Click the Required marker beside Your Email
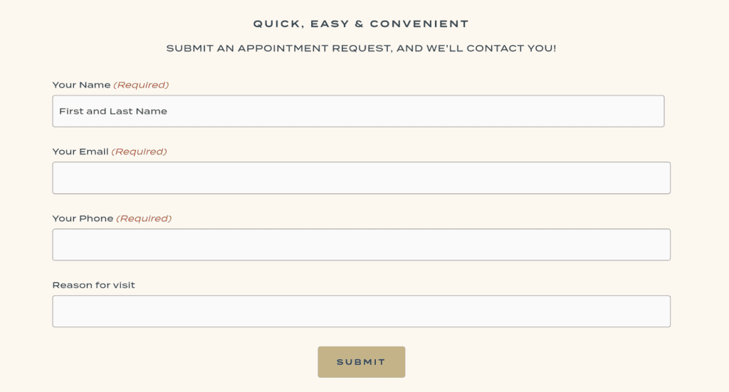Image resolution: width=729 pixels, height=392 pixels. 139,152
